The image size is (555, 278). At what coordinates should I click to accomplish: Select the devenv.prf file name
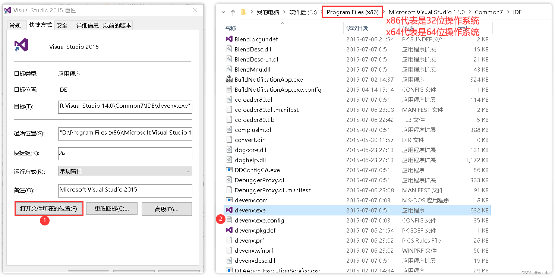pyautogui.click(x=249, y=240)
